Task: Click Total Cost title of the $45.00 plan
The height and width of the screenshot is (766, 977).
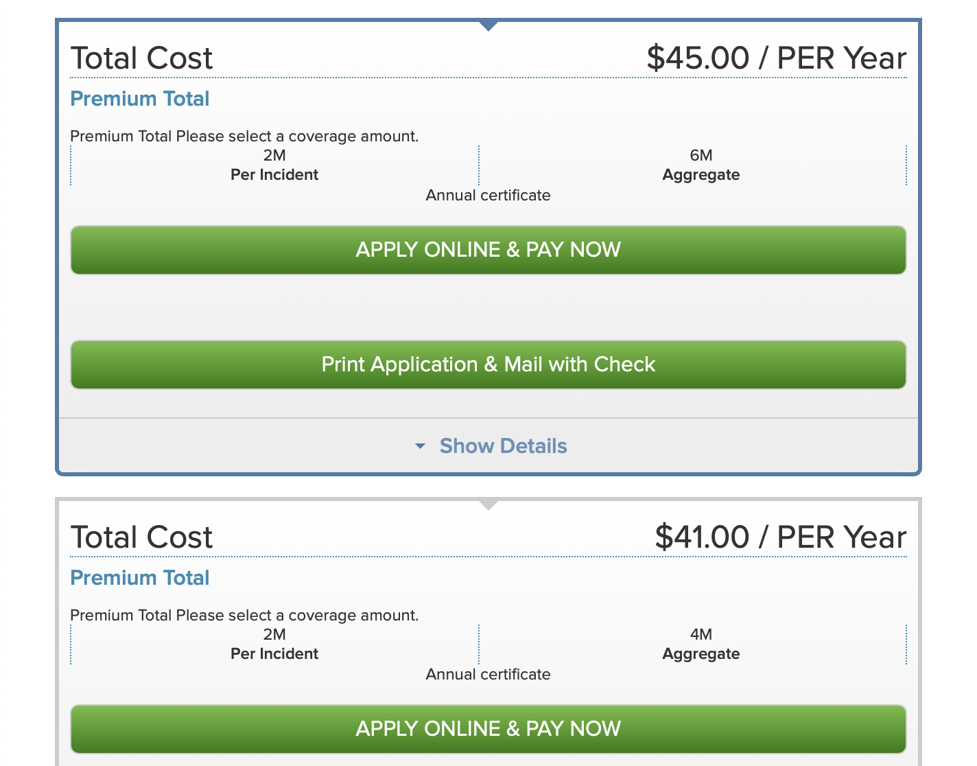Action: tap(142, 58)
